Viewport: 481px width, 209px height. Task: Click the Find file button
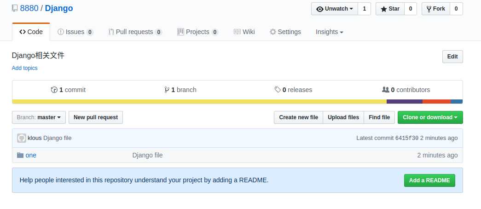(379, 117)
